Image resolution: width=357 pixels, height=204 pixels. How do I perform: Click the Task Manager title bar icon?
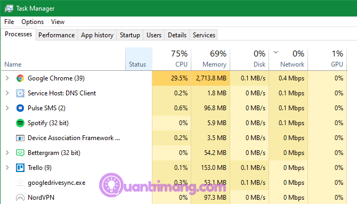(x=9, y=9)
